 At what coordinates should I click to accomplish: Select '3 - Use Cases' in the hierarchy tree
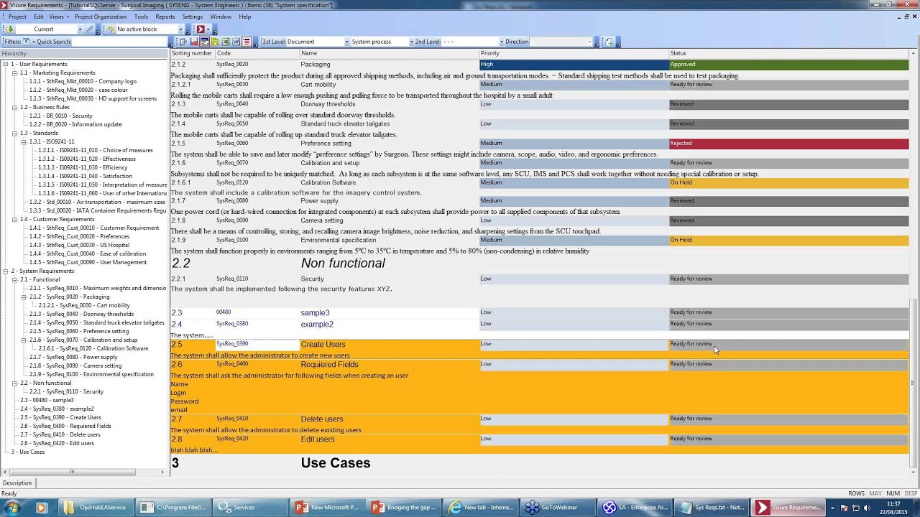click(27, 452)
